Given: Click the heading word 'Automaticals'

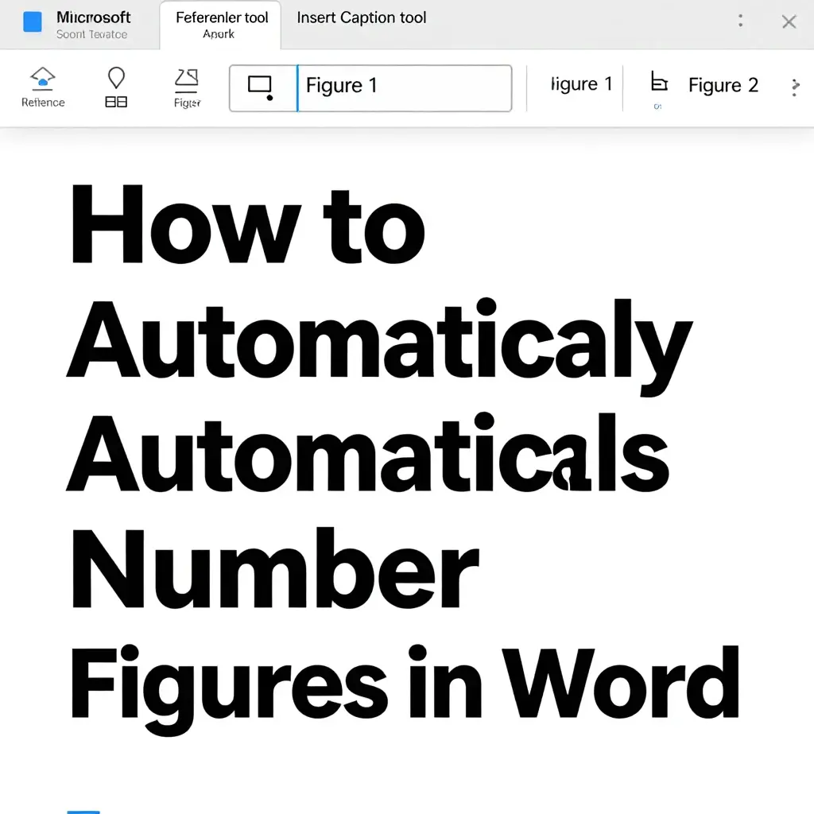Looking at the screenshot, I should 367,452.
